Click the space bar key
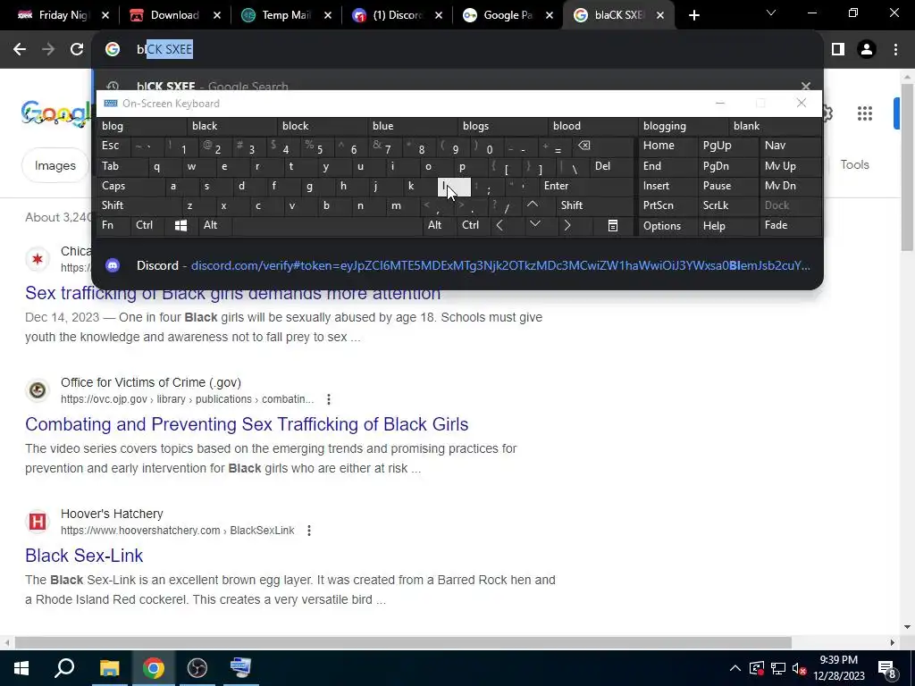The width and height of the screenshot is (915, 686). click(327, 225)
